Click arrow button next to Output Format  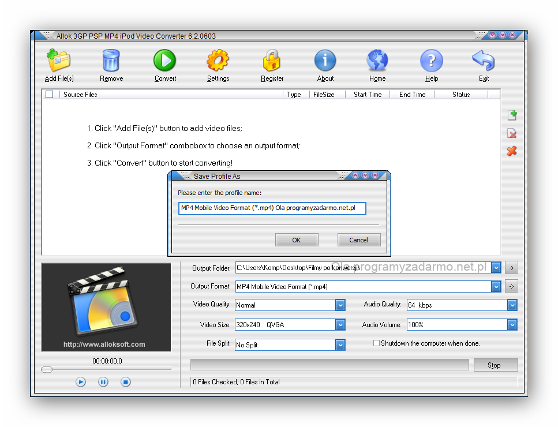511,286
